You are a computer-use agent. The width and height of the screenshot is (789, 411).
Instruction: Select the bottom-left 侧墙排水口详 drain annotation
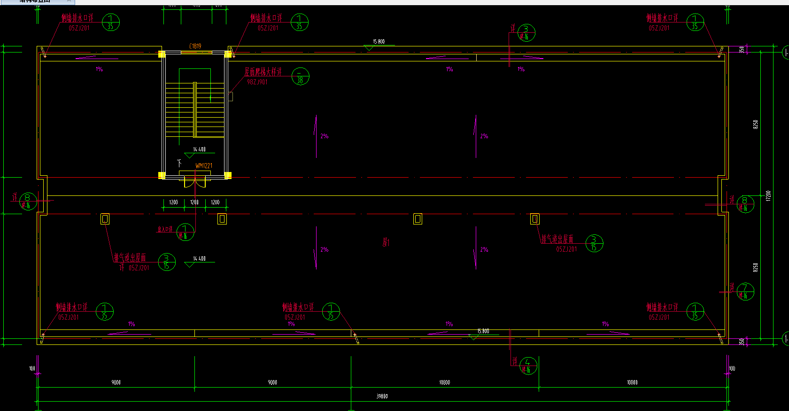coord(71,307)
